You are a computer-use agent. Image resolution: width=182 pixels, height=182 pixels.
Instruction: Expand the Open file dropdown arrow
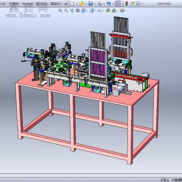coord(86,4)
